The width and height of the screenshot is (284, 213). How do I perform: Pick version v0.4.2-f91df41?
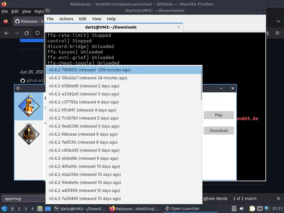pyautogui.click(x=123, y=110)
